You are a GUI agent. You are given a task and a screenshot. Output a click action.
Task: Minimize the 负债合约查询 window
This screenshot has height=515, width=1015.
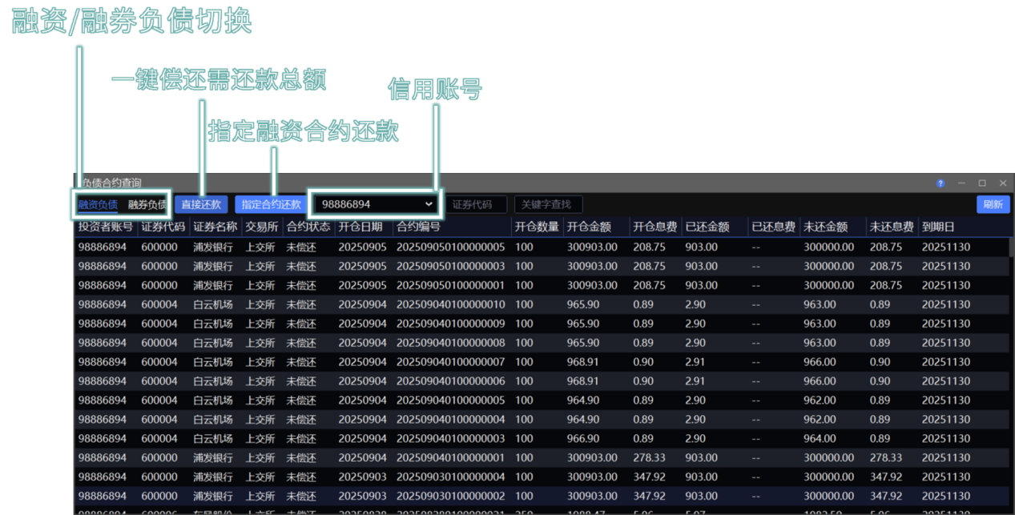[x=962, y=183]
